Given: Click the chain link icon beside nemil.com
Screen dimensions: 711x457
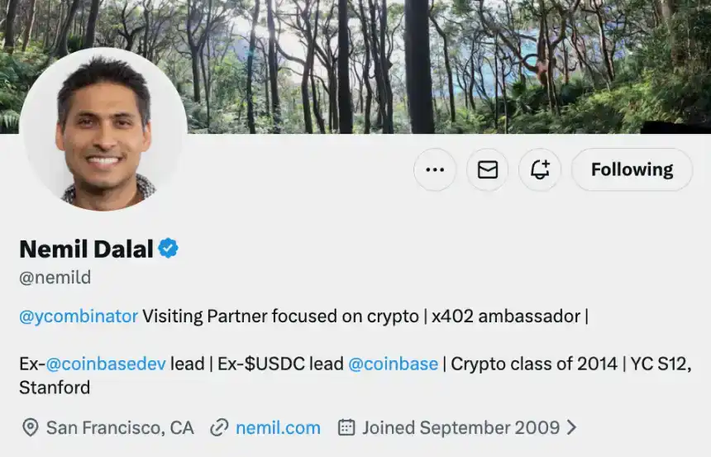Looking at the screenshot, I should pos(219,427).
